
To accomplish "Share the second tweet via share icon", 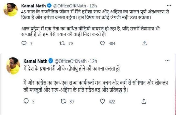I will tap(144, 102).
